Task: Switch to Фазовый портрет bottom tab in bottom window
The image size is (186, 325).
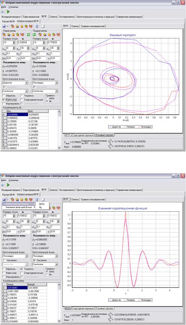Action: tap(104, 308)
